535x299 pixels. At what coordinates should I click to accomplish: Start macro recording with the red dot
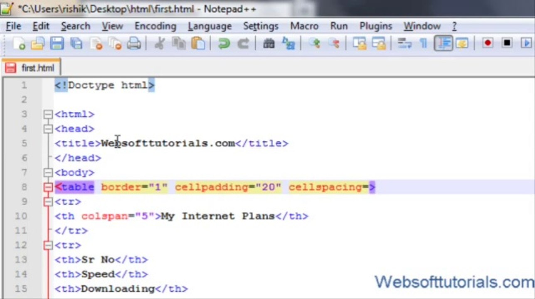point(488,43)
